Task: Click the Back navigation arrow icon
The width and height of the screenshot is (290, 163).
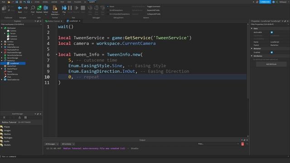Action: coord(20,8)
